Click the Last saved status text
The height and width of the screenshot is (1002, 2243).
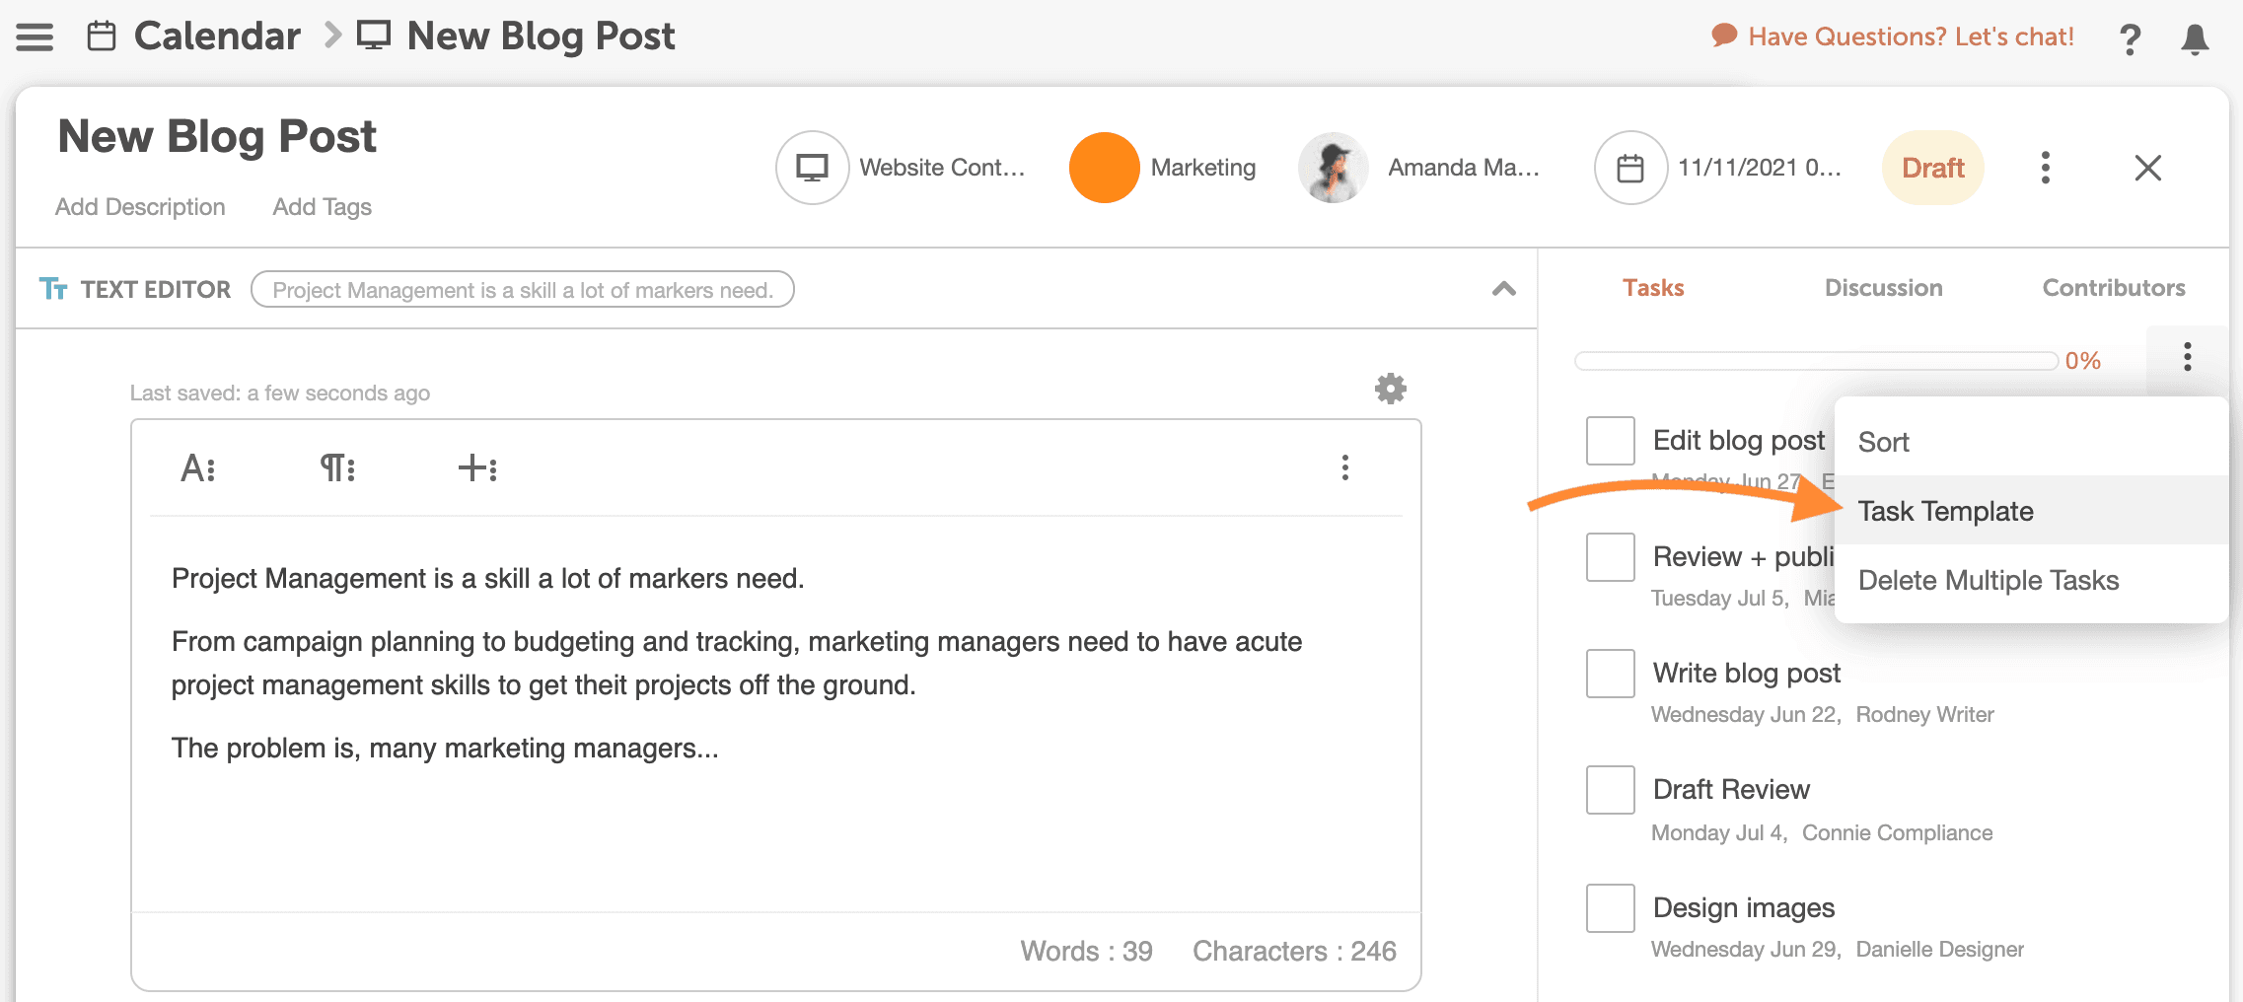click(x=280, y=394)
